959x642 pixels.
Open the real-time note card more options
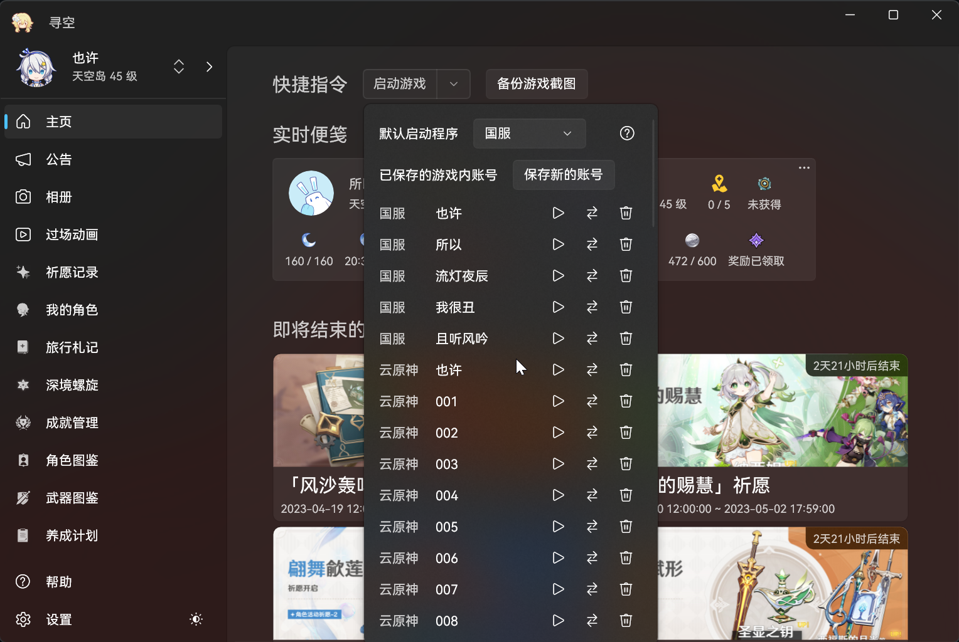(804, 168)
